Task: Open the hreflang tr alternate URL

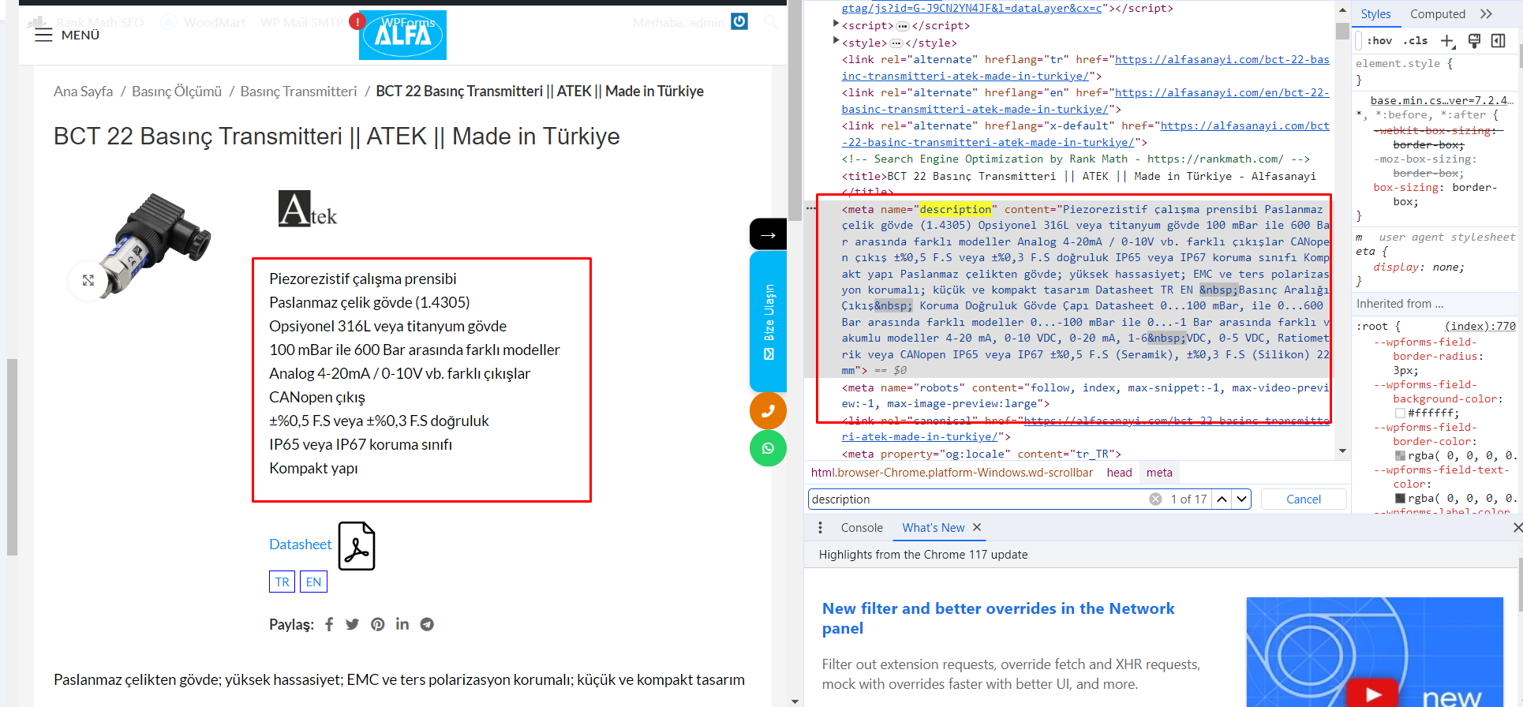Action: point(1085,68)
